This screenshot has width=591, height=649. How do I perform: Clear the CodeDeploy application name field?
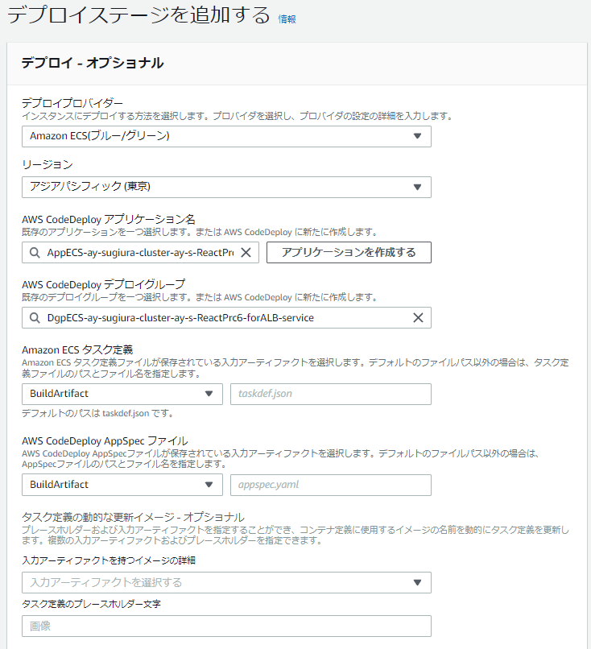[x=246, y=253]
